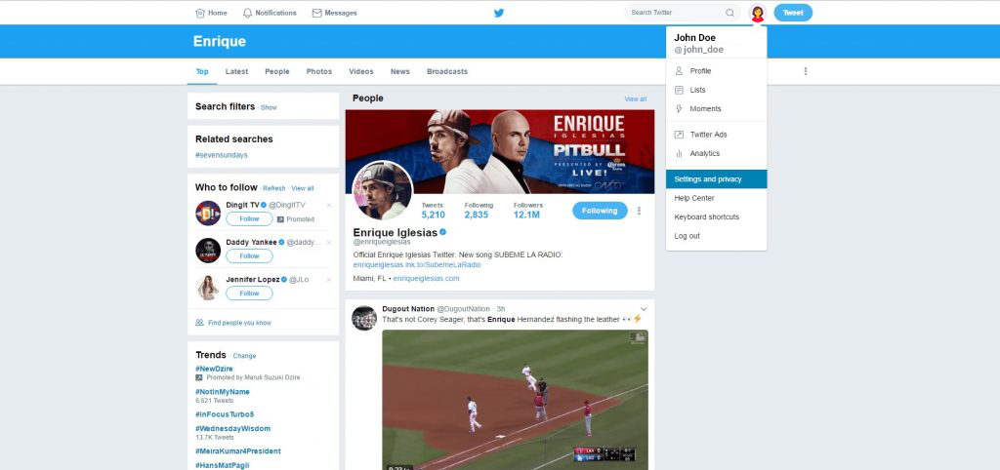1000x470 pixels.
Task: Open Help Center menu item
Action: 716,198
